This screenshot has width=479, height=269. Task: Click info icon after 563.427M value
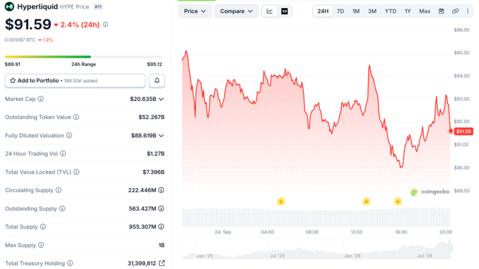162,209
